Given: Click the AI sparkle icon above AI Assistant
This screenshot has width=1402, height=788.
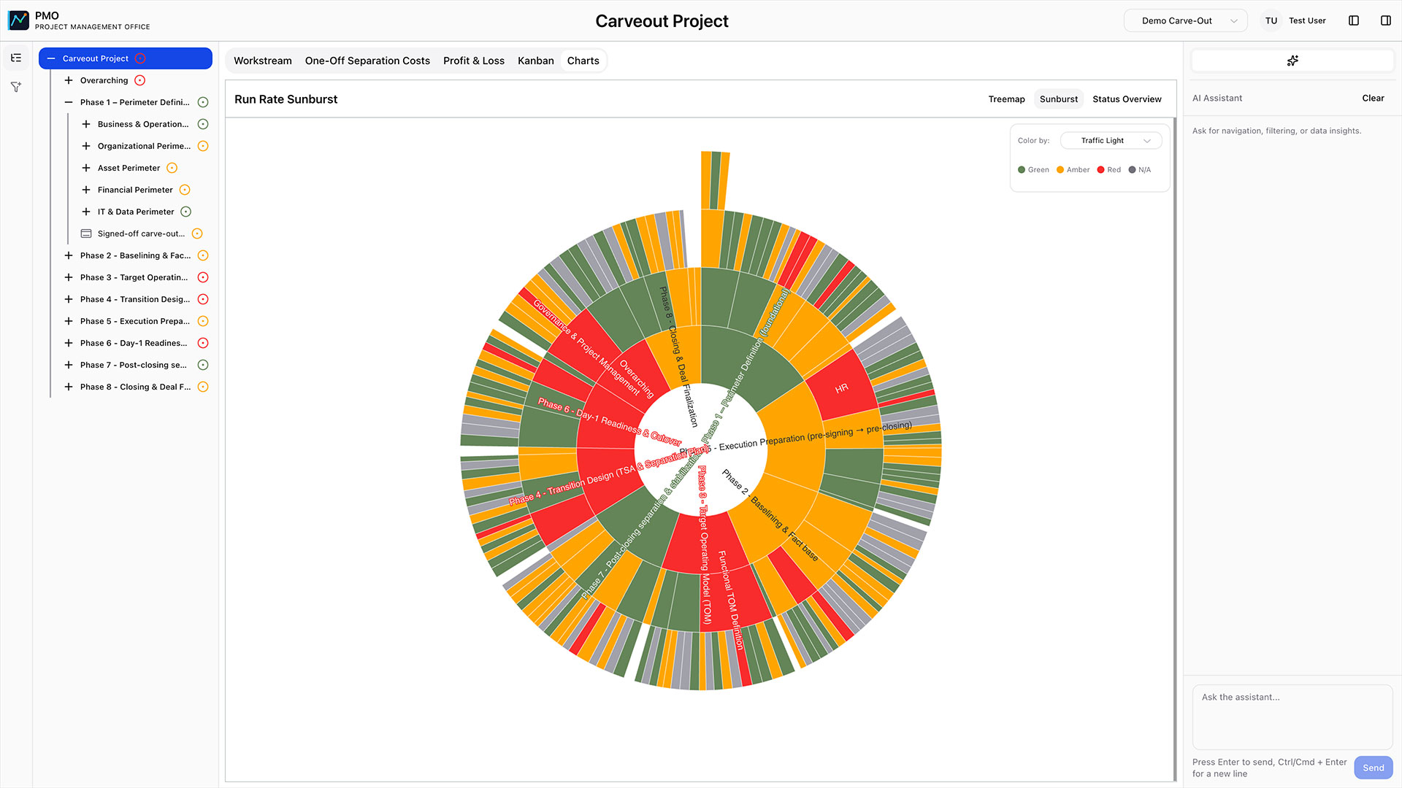Looking at the screenshot, I should 1292,61.
